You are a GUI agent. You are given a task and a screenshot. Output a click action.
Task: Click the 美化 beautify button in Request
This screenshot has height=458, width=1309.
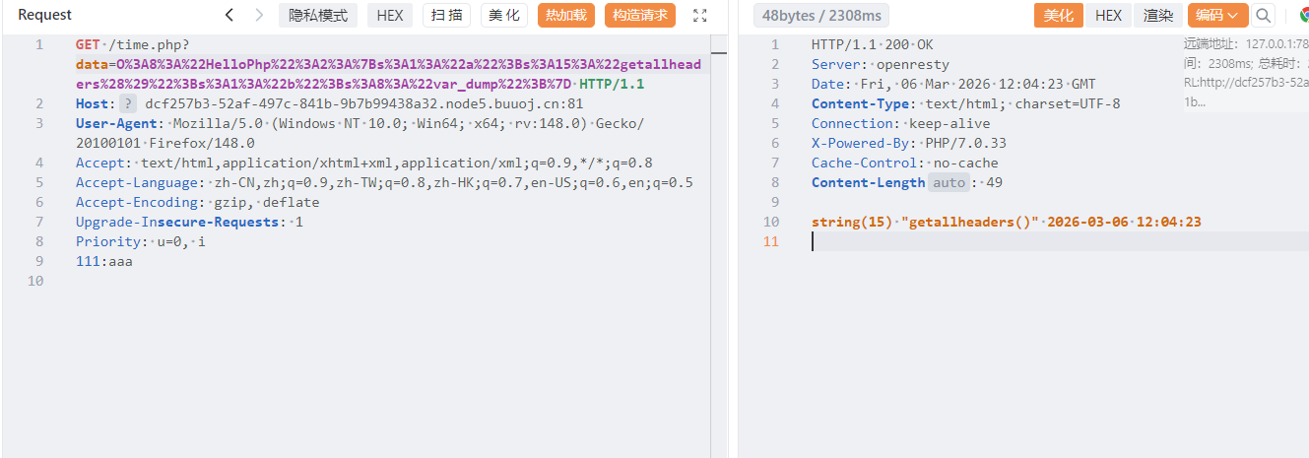point(504,15)
